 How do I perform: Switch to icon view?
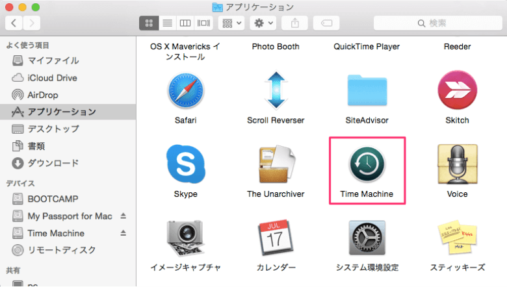[149, 23]
